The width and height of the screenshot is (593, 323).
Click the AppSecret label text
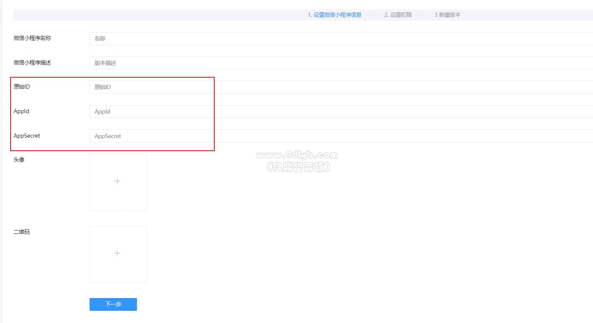pyautogui.click(x=27, y=136)
